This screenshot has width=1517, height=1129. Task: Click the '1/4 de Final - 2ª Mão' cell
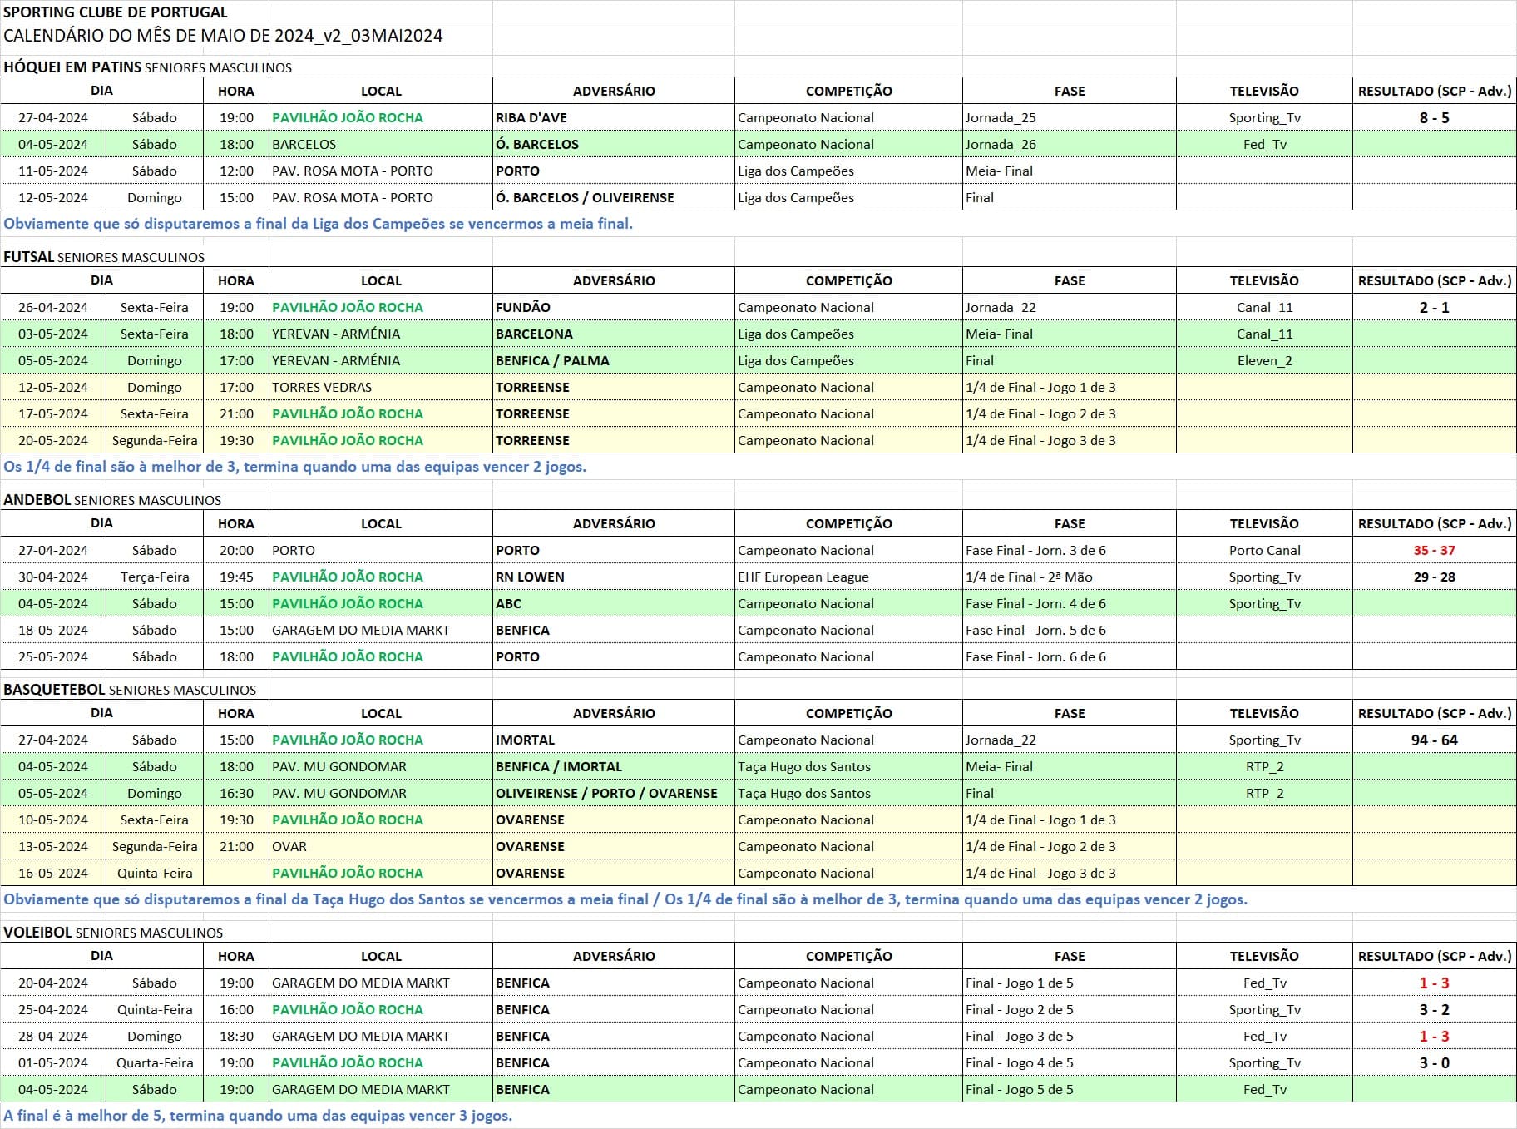(x=1070, y=577)
